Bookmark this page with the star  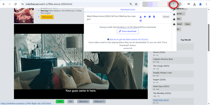pos(136,4)
